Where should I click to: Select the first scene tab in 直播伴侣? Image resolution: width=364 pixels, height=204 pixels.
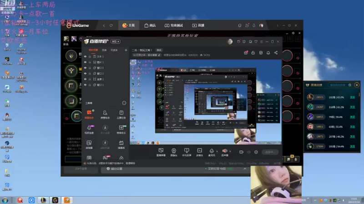tap(93, 50)
